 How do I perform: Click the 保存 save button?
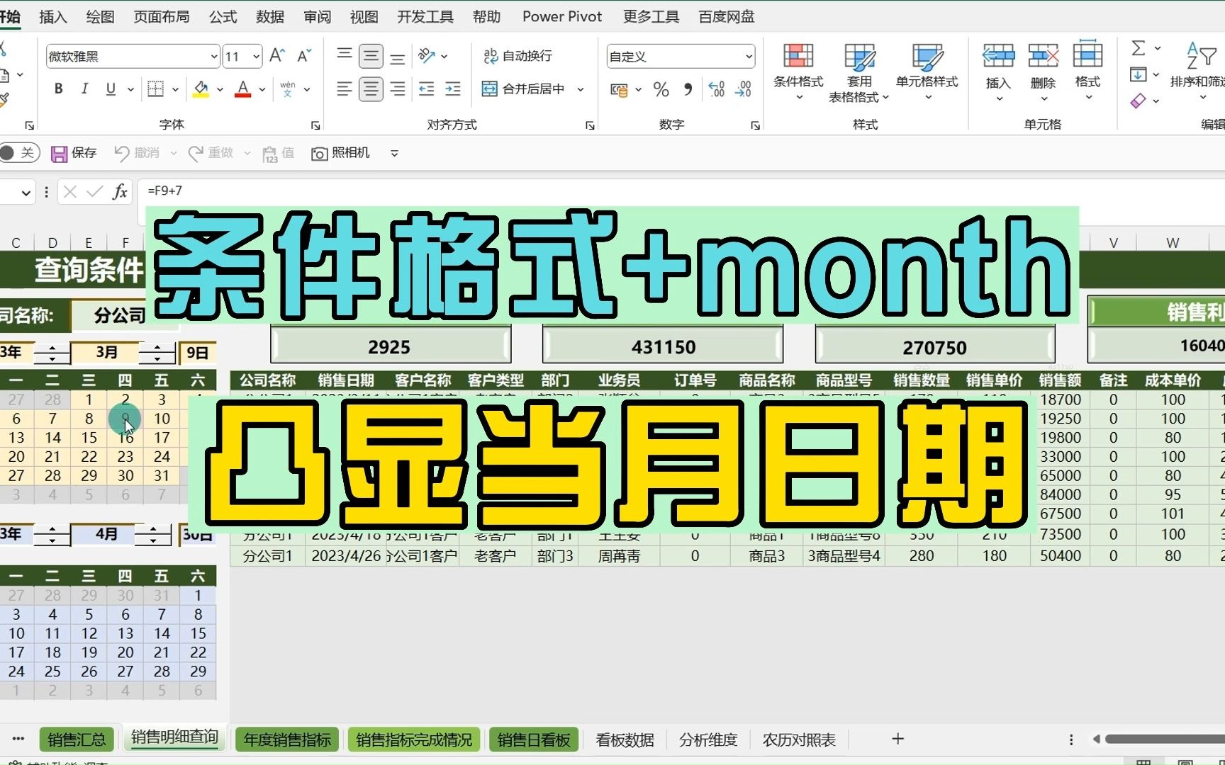[x=74, y=153]
